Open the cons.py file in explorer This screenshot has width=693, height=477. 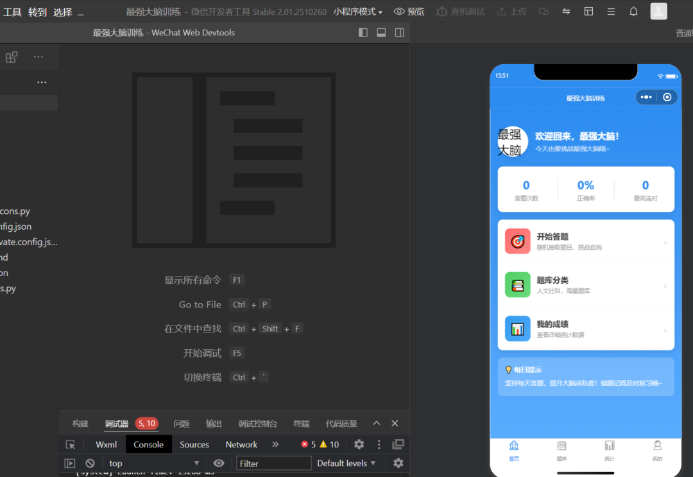pos(29,211)
